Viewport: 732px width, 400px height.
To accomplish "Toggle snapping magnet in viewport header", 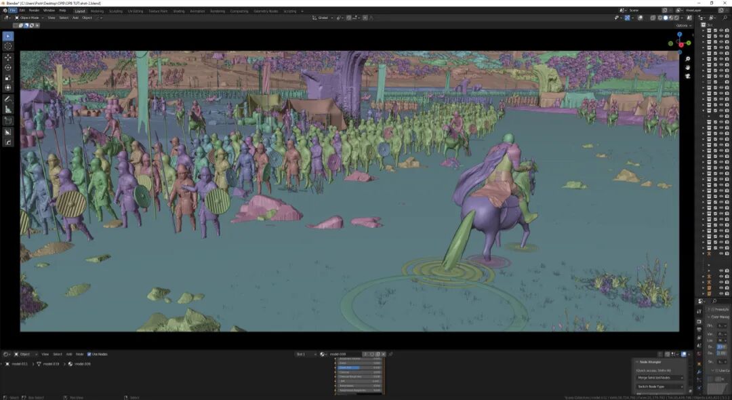I will pos(349,18).
